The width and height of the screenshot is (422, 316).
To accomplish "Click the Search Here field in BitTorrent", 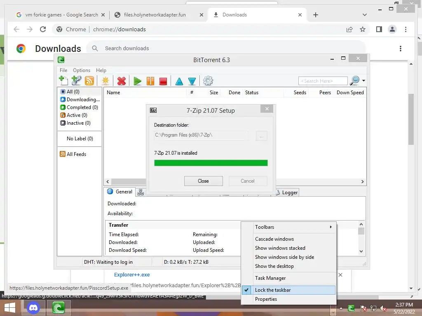I will click(323, 81).
